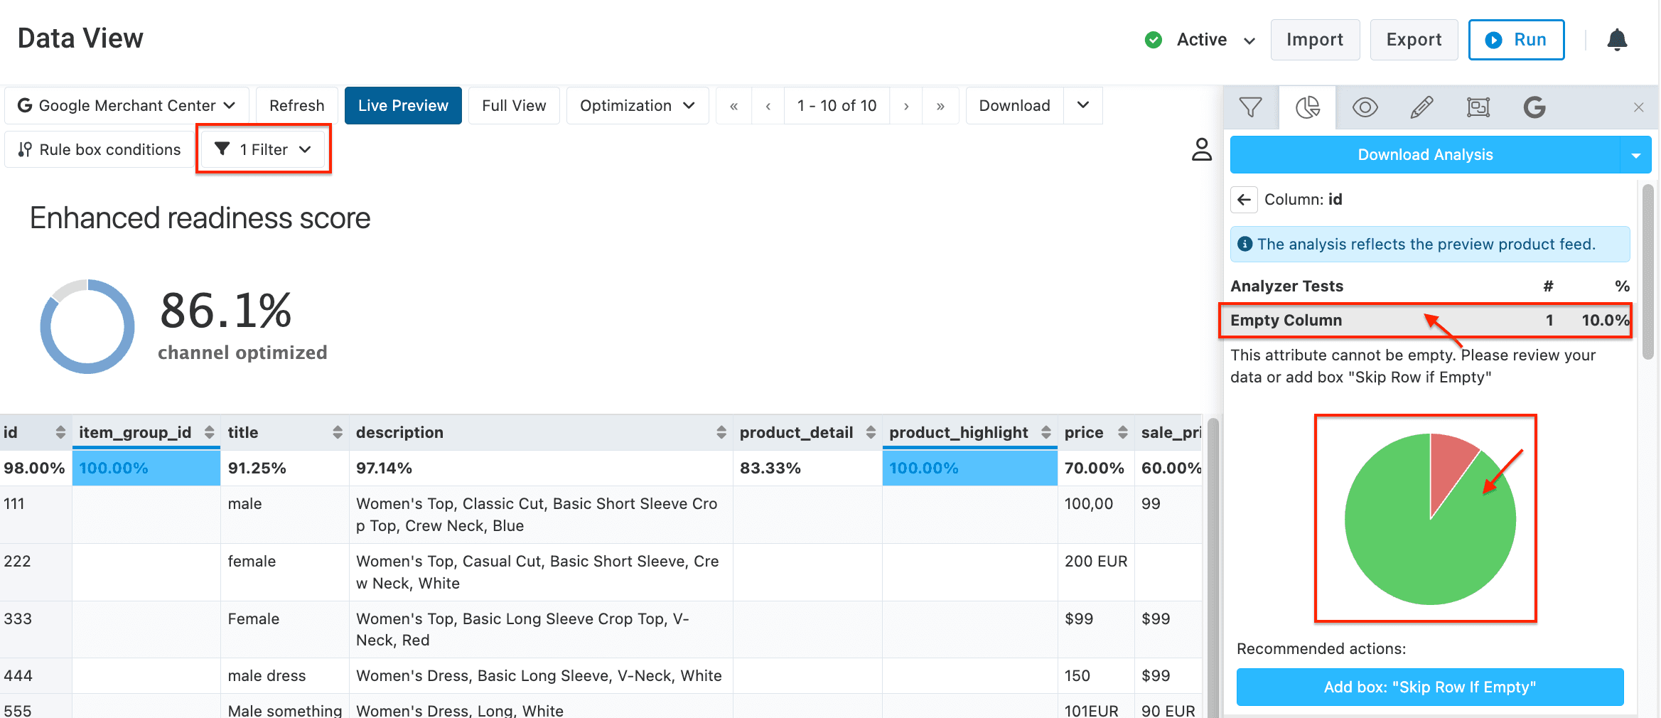Screen dimensions: 1661x718
Task: Open the Optimization dropdown menu
Action: click(x=637, y=106)
